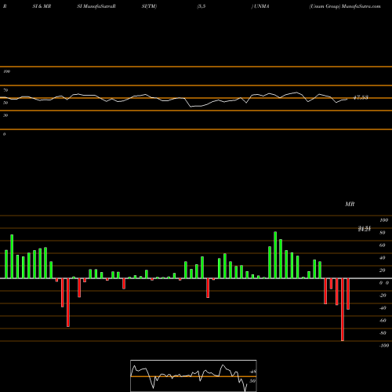
Task: Click the '(5,5' parameter text
Action: click(201, 6)
